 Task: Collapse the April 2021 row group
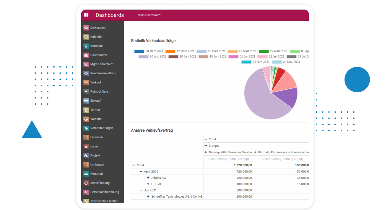click(141, 172)
